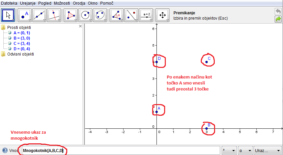Screen dimensions: 283x155
Task: Open the Datoteka menu
Action: coord(9,3)
